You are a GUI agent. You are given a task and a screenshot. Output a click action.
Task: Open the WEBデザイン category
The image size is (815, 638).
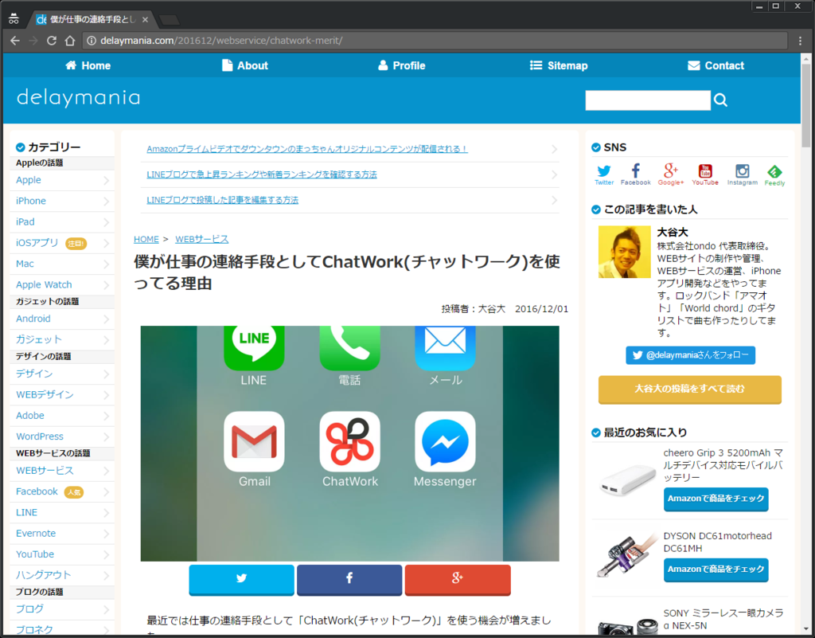point(62,394)
